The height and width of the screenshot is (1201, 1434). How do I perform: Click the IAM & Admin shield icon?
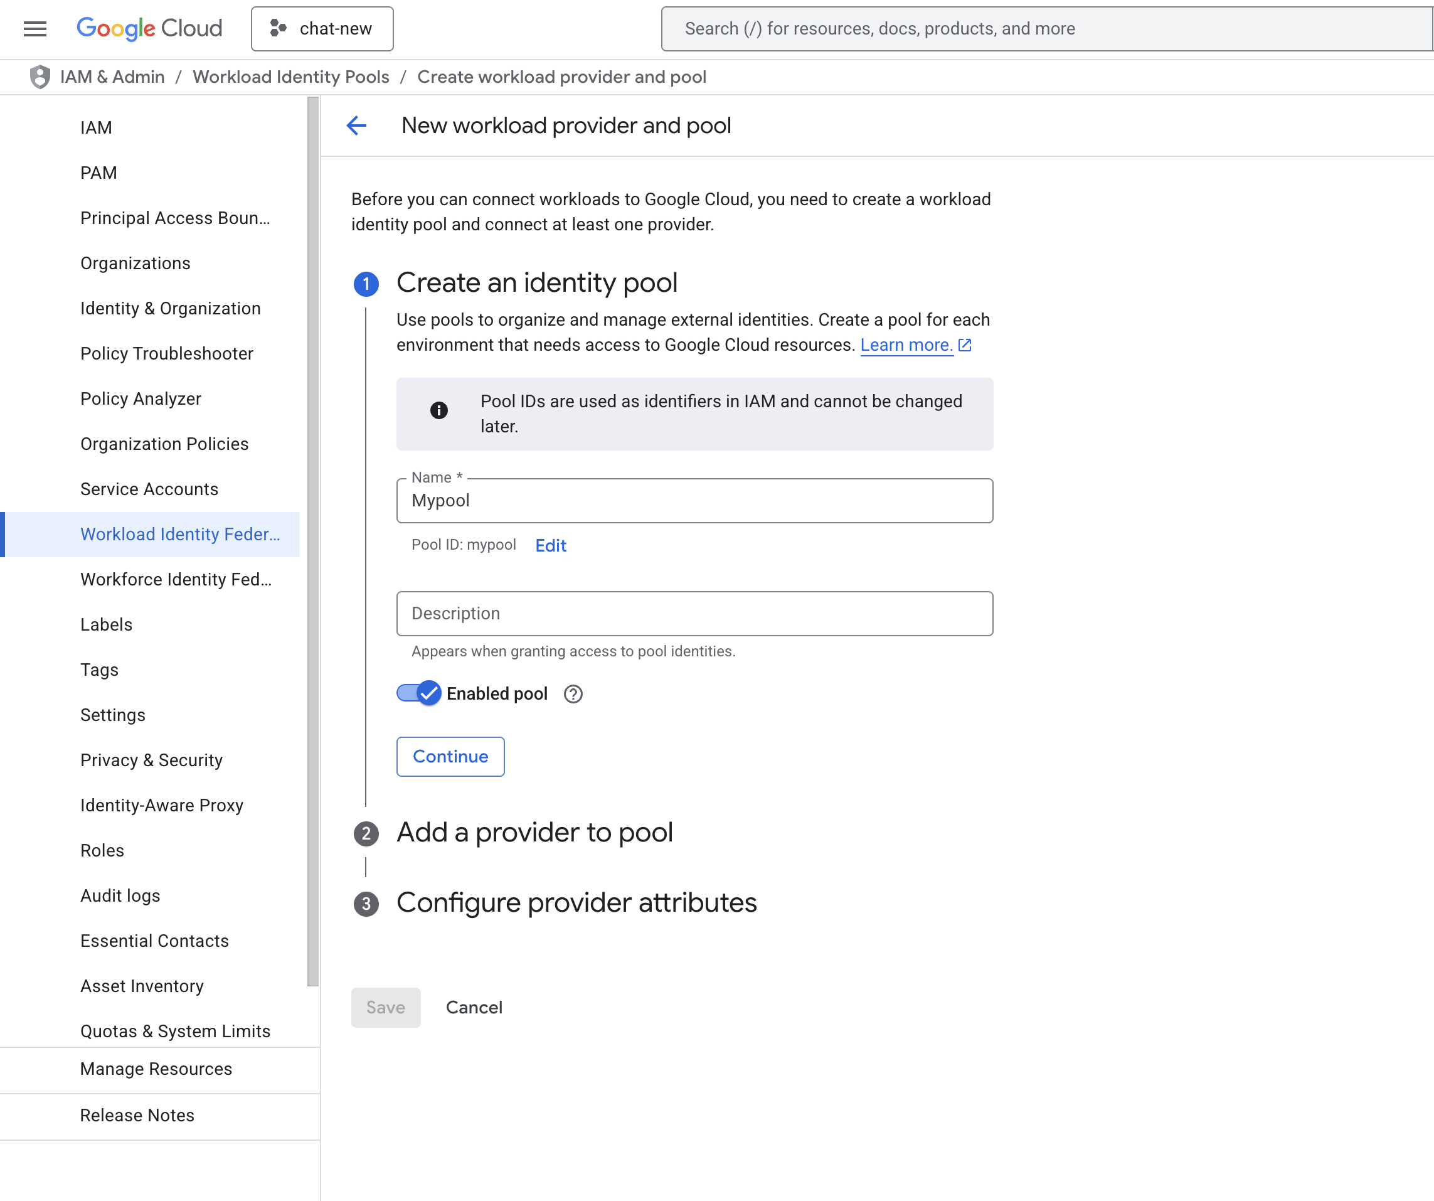40,77
